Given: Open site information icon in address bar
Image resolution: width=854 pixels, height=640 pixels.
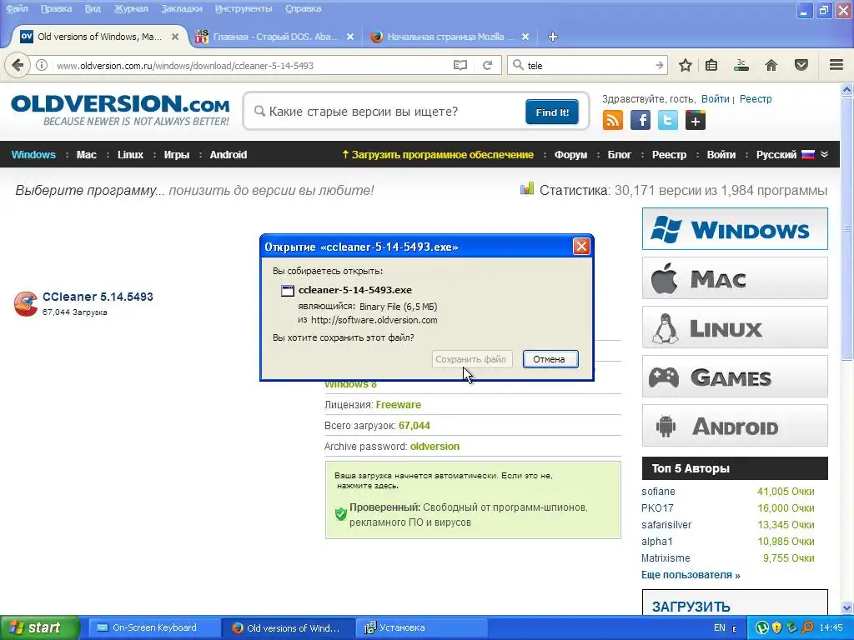Looking at the screenshot, I should click(x=42, y=65).
